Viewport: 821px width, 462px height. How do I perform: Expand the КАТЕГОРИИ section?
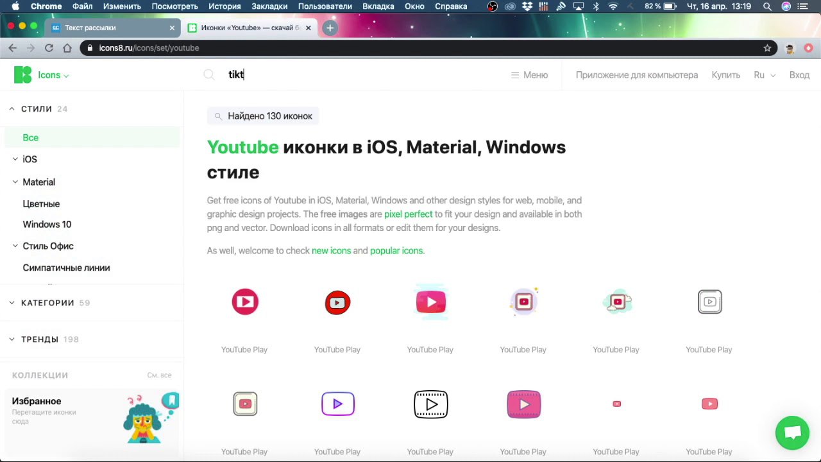12,303
